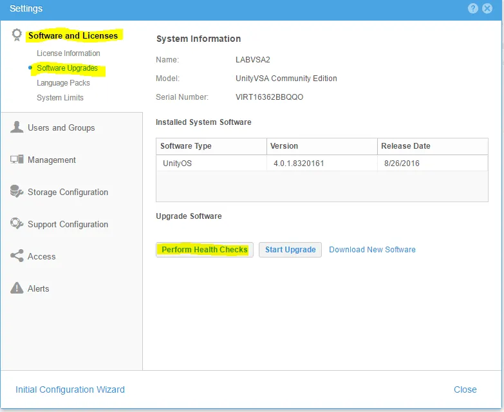504x412 pixels.
Task: Click the Start Upgrade button
Action: (290, 250)
